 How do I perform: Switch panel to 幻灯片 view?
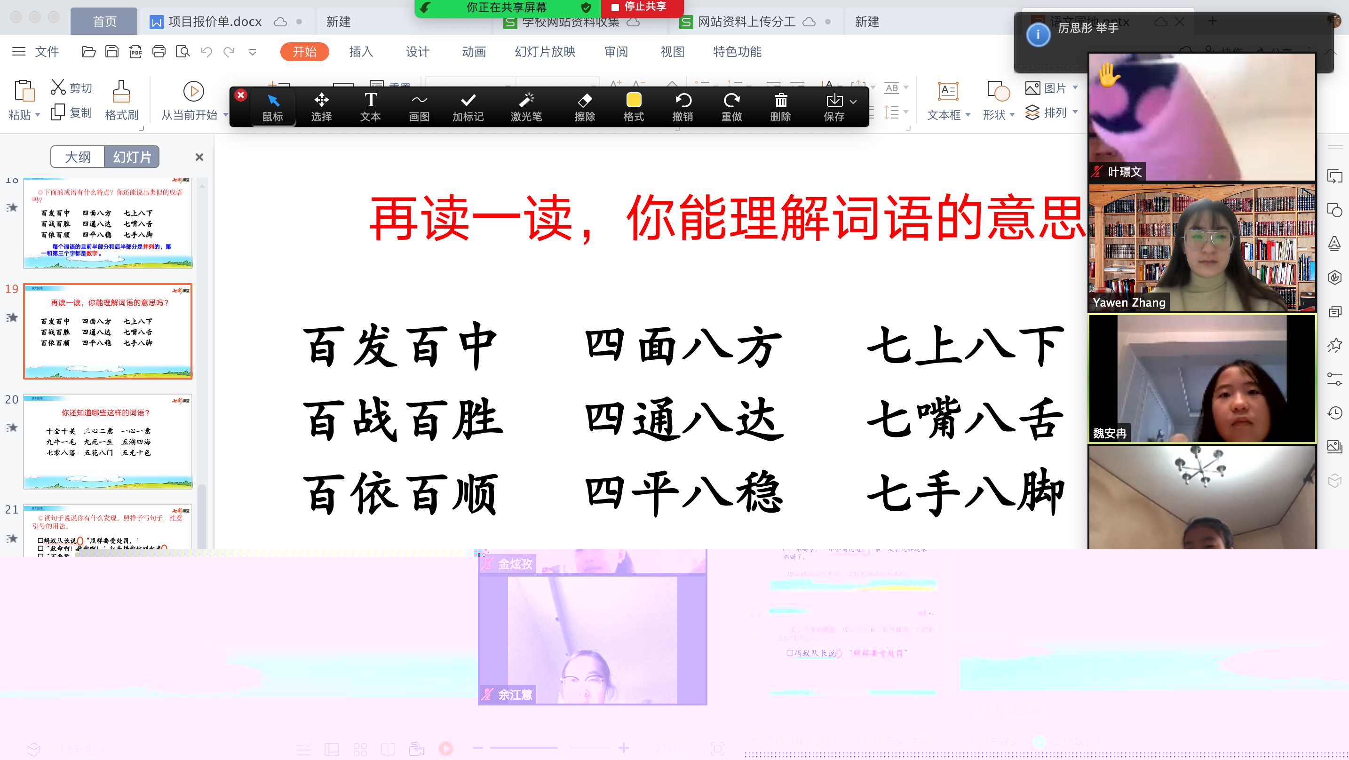(132, 157)
